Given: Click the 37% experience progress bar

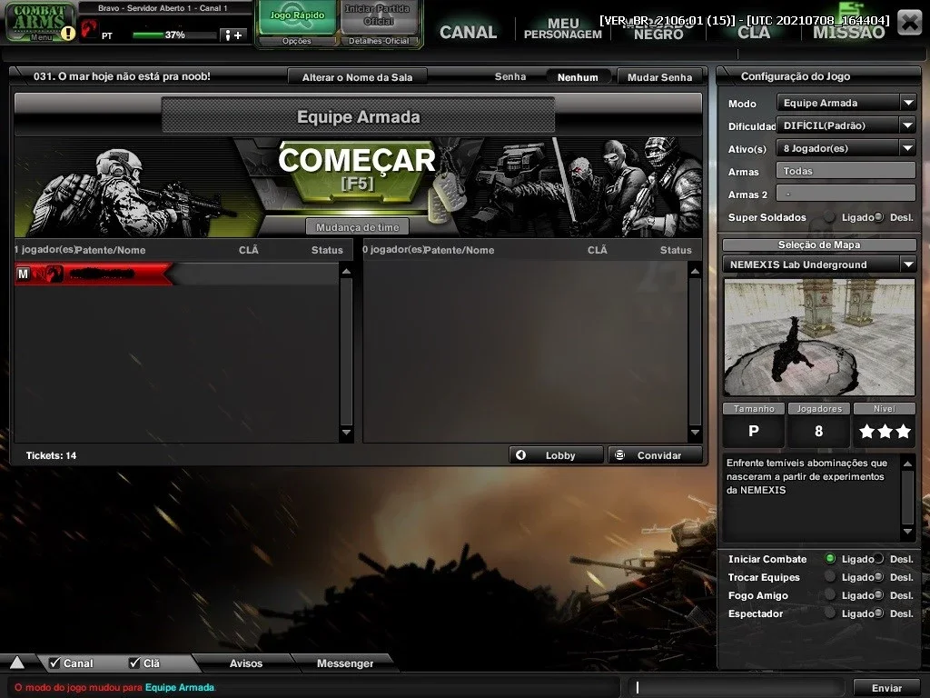Looking at the screenshot, I should pos(174,35).
